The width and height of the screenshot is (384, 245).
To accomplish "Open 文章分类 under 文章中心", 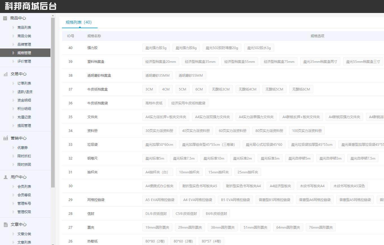I will point(24,234).
